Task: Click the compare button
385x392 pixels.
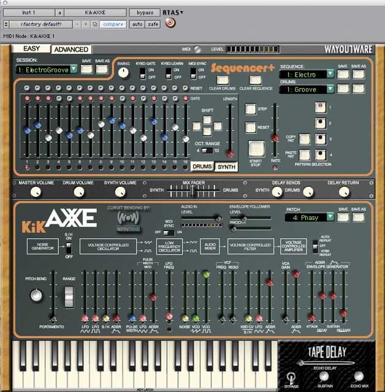Action: (113, 24)
